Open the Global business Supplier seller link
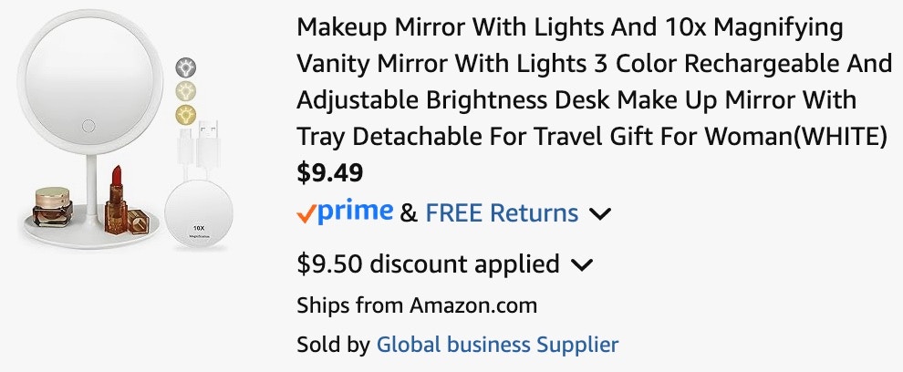The height and width of the screenshot is (372, 903). (x=497, y=345)
